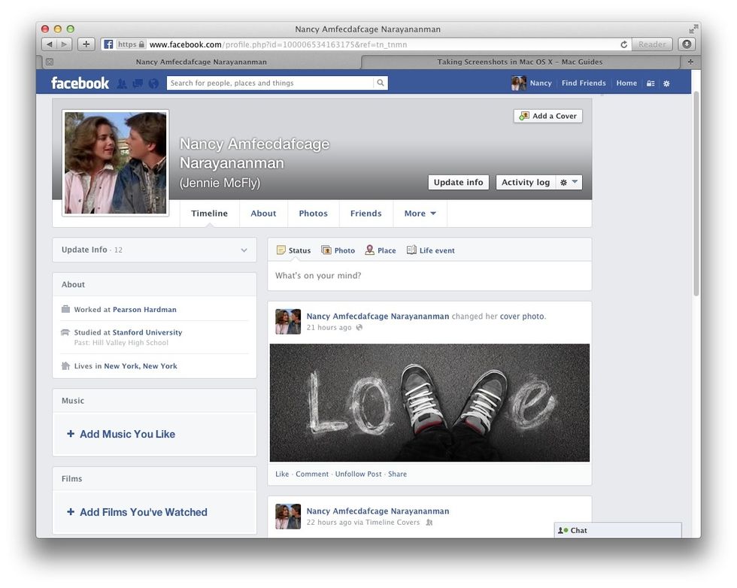Switch to the Photos tab
The image size is (737, 588).
(x=313, y=213)
